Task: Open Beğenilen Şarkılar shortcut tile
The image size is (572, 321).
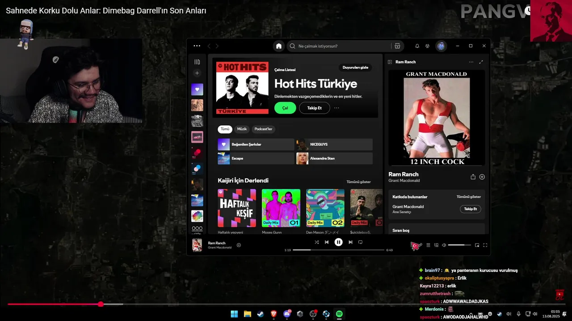Action: point(256,144)
